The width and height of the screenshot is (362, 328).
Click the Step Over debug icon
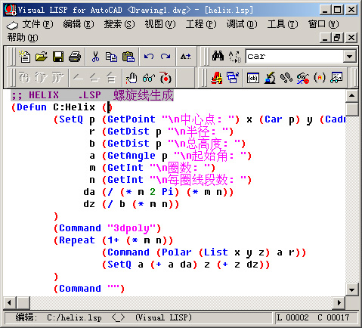click(x=41, y=78)
